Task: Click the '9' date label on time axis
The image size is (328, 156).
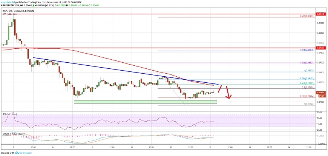Action: click(x=92, y=147)
